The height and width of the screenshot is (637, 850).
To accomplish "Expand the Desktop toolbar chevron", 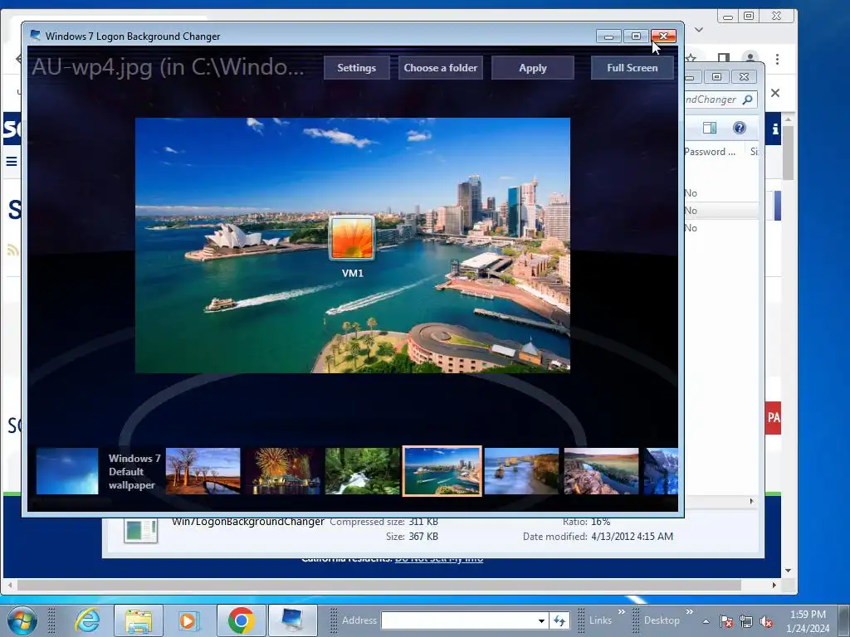I will [689, 612].
